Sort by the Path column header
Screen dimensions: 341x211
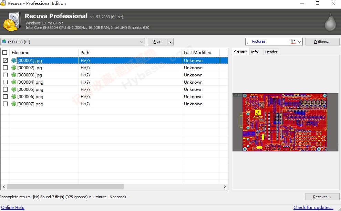coord(130,52)
